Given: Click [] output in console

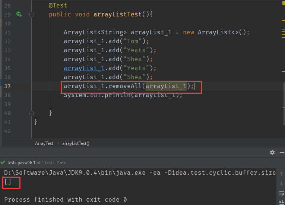Looking at the screenshot, I should [8, 182].
